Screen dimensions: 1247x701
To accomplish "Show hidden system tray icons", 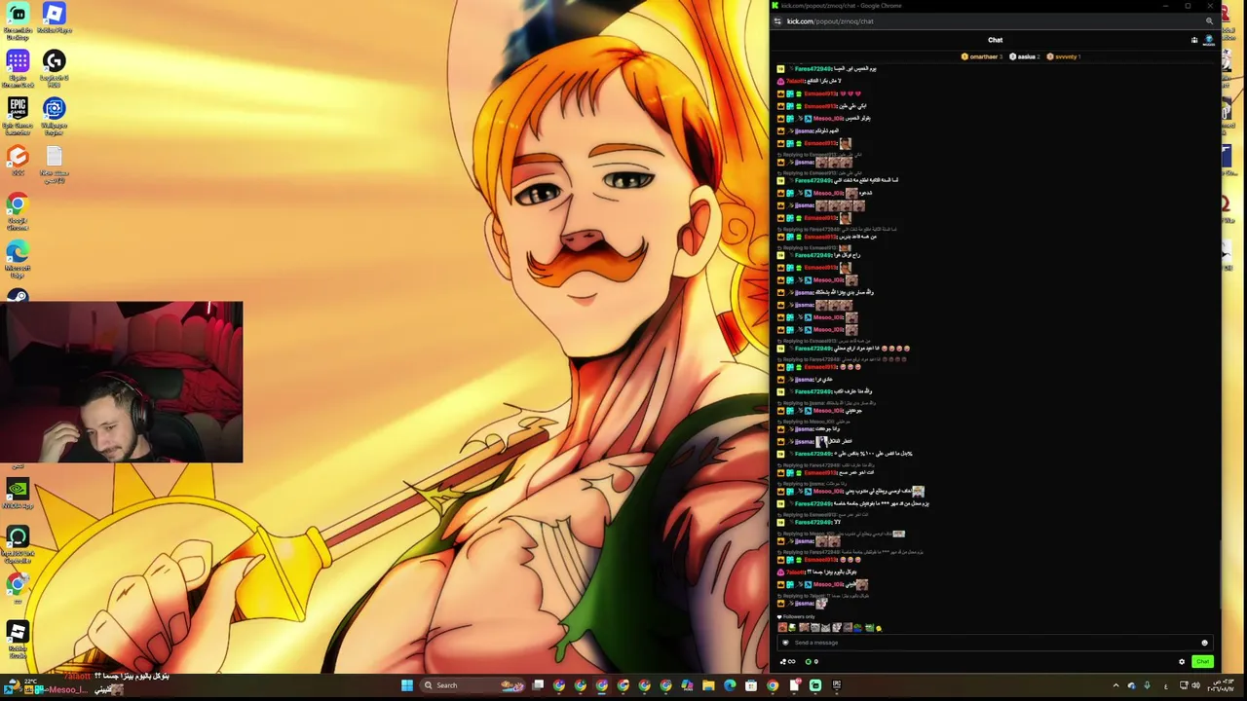I will coord(1115,685).
